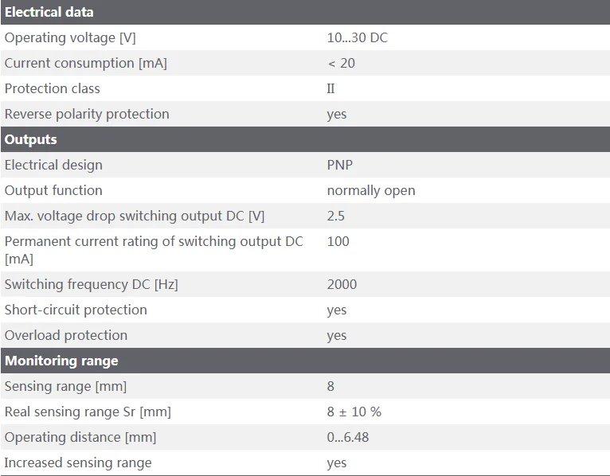Select the normally open output function value
The width and height of the screenshot is (610, 476).
coord(370,190)
